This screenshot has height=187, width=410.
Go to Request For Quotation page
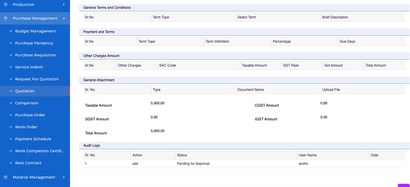(37, 79)
